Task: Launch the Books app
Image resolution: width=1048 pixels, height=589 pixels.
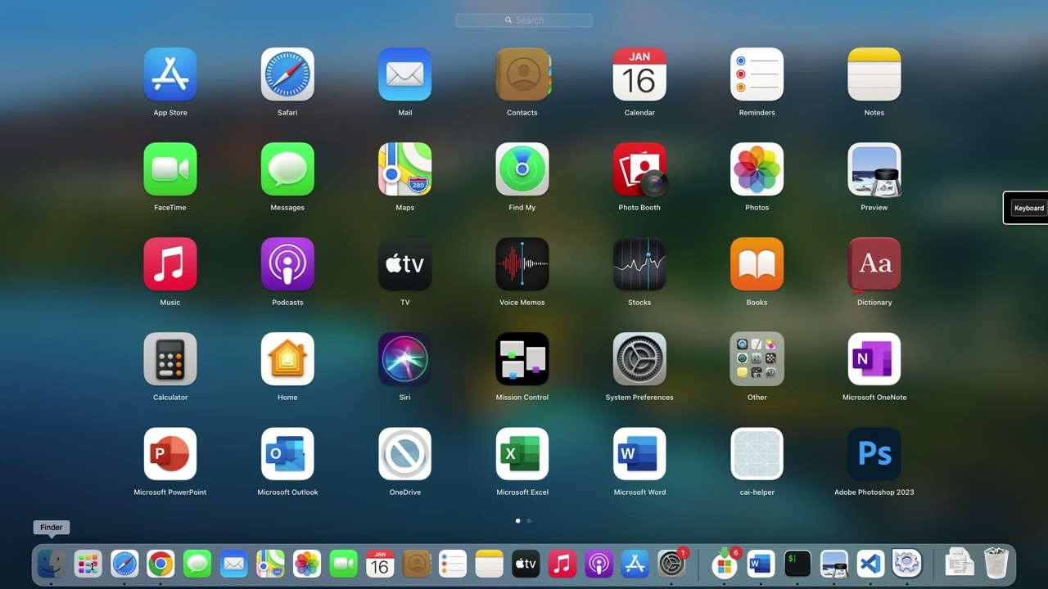Action: point(757,264)
